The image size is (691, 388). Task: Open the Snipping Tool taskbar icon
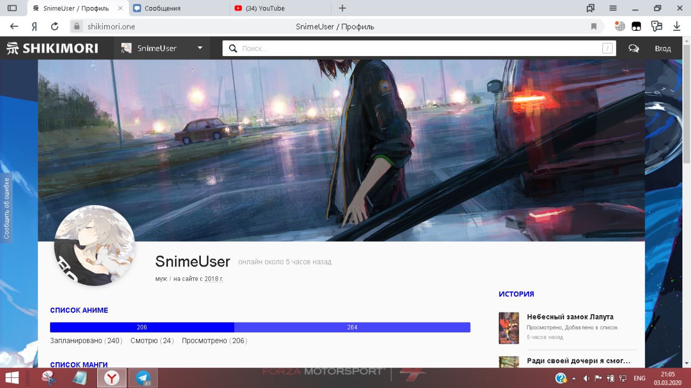click(x=50, y=377)
